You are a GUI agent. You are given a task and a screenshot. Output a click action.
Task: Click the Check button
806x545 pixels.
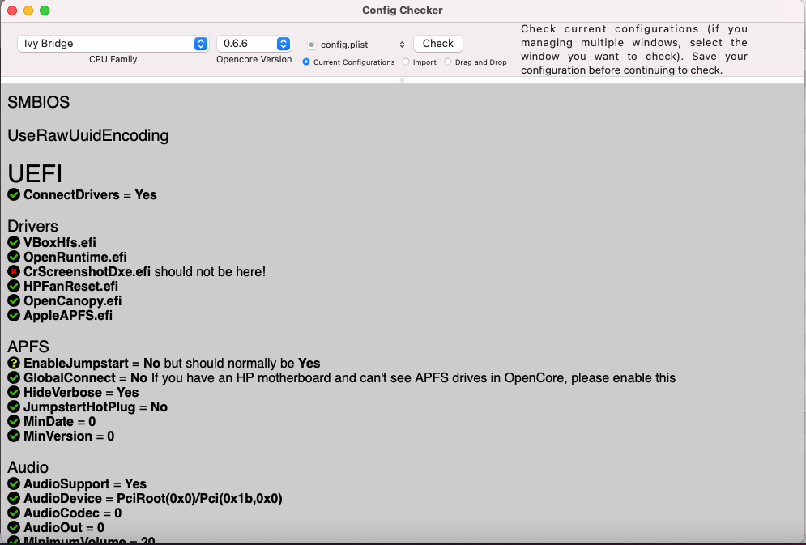coord(438,44)
